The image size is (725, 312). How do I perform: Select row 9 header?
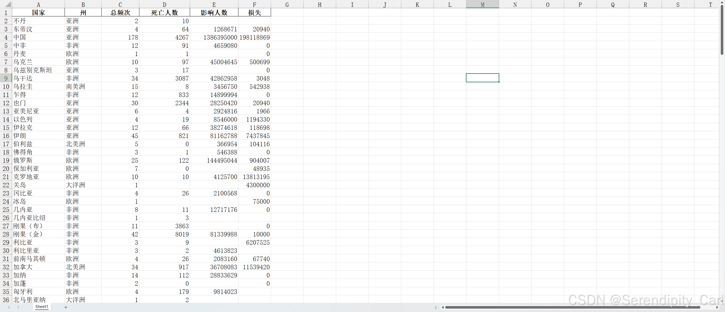(x=6, y=78)
